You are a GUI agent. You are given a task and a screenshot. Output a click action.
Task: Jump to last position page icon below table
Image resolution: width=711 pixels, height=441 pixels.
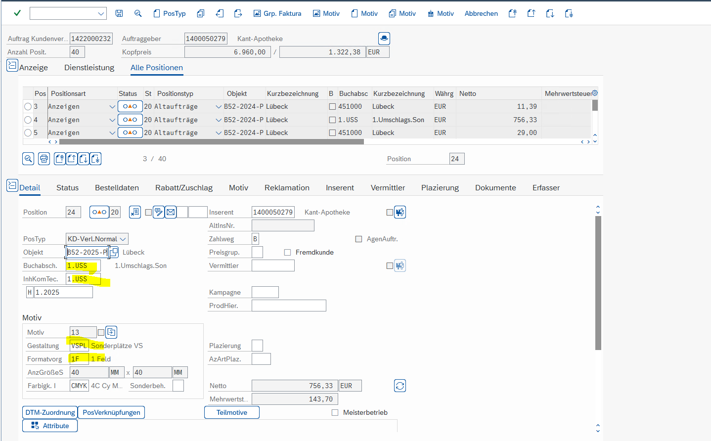click(x=95, y=159)
